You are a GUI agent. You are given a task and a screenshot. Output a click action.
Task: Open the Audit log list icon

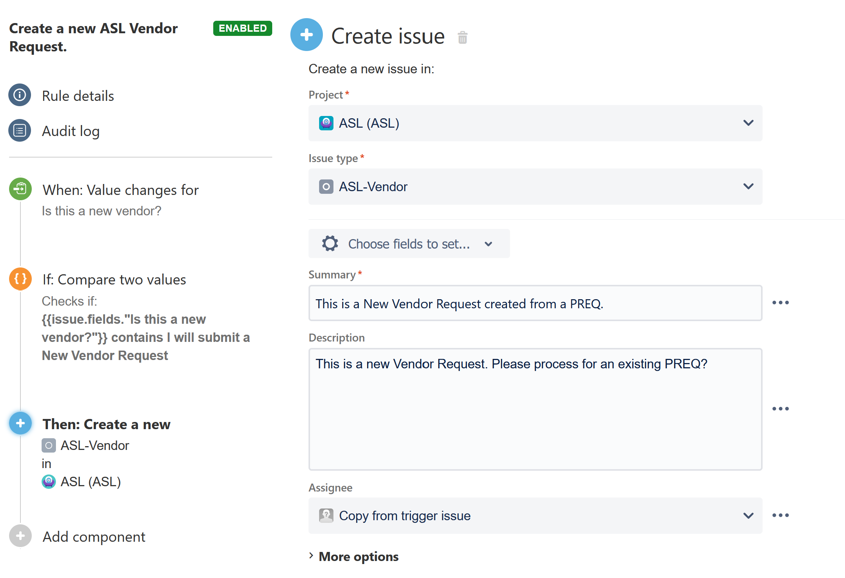20,131
